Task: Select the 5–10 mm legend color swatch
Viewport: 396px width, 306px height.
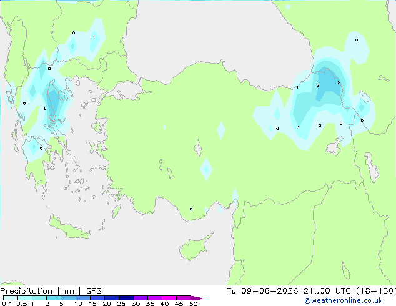Action: pyautogui.click(x=68, y=298)
